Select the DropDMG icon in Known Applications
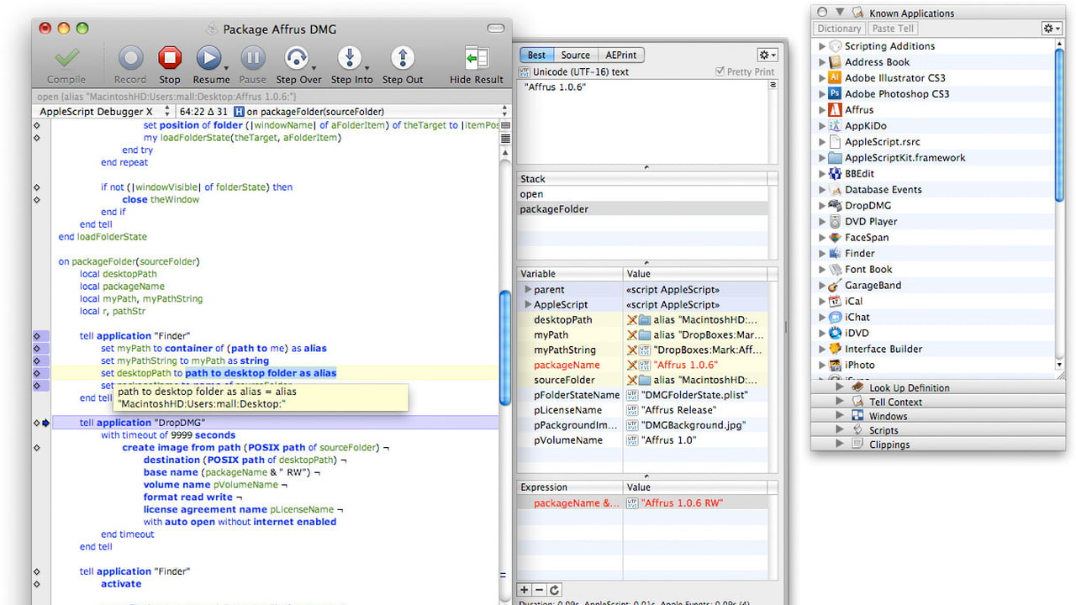 835,206
